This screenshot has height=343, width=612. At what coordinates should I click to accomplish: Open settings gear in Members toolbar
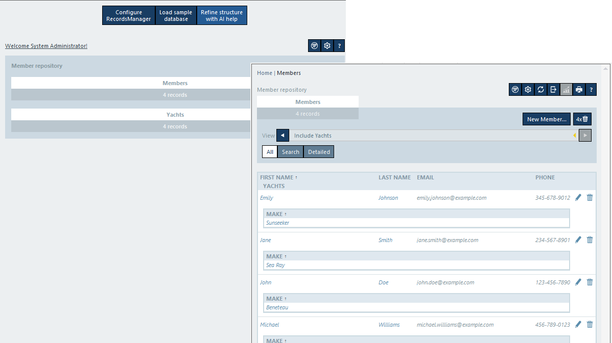528,90
